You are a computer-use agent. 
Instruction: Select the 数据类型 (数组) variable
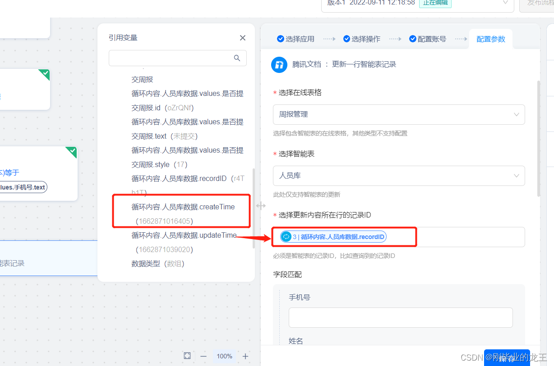[x=158, y=263]
